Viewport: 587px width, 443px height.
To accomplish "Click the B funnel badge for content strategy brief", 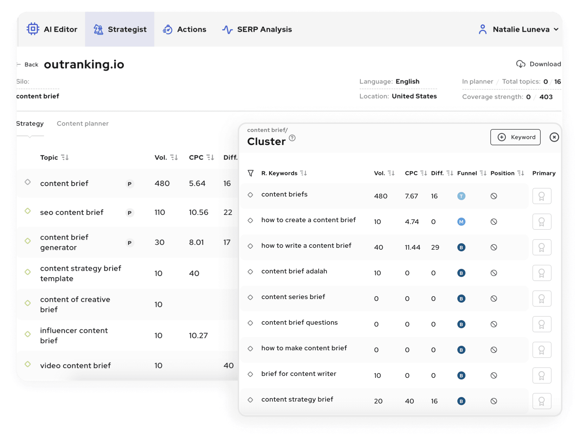I will click(461, 401).
